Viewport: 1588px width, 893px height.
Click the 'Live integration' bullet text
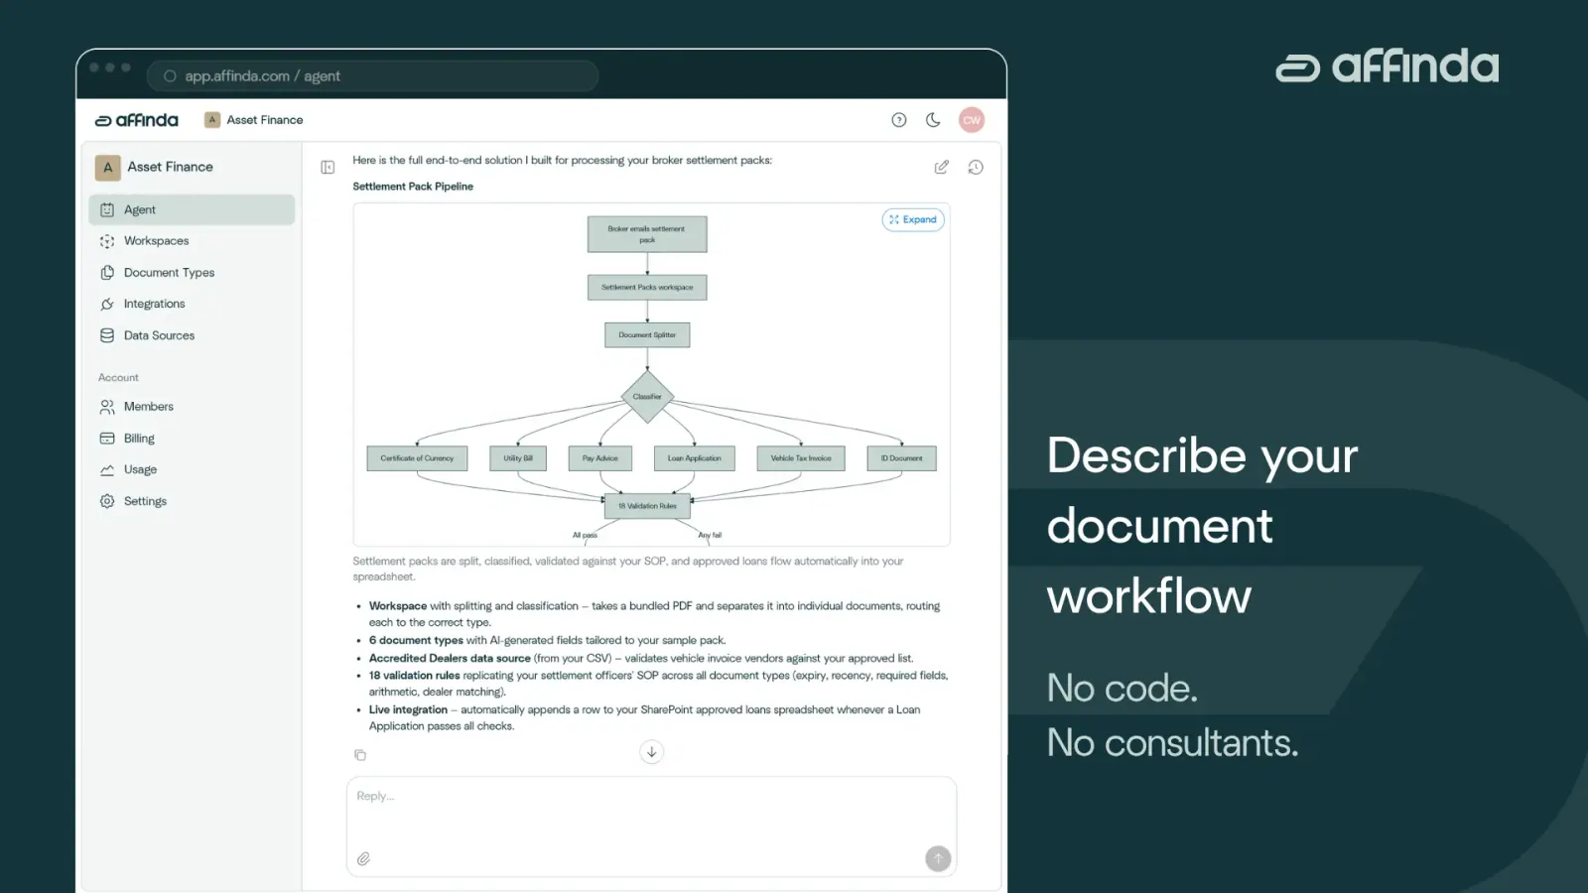pyautogui.click(x=408, y=710)
